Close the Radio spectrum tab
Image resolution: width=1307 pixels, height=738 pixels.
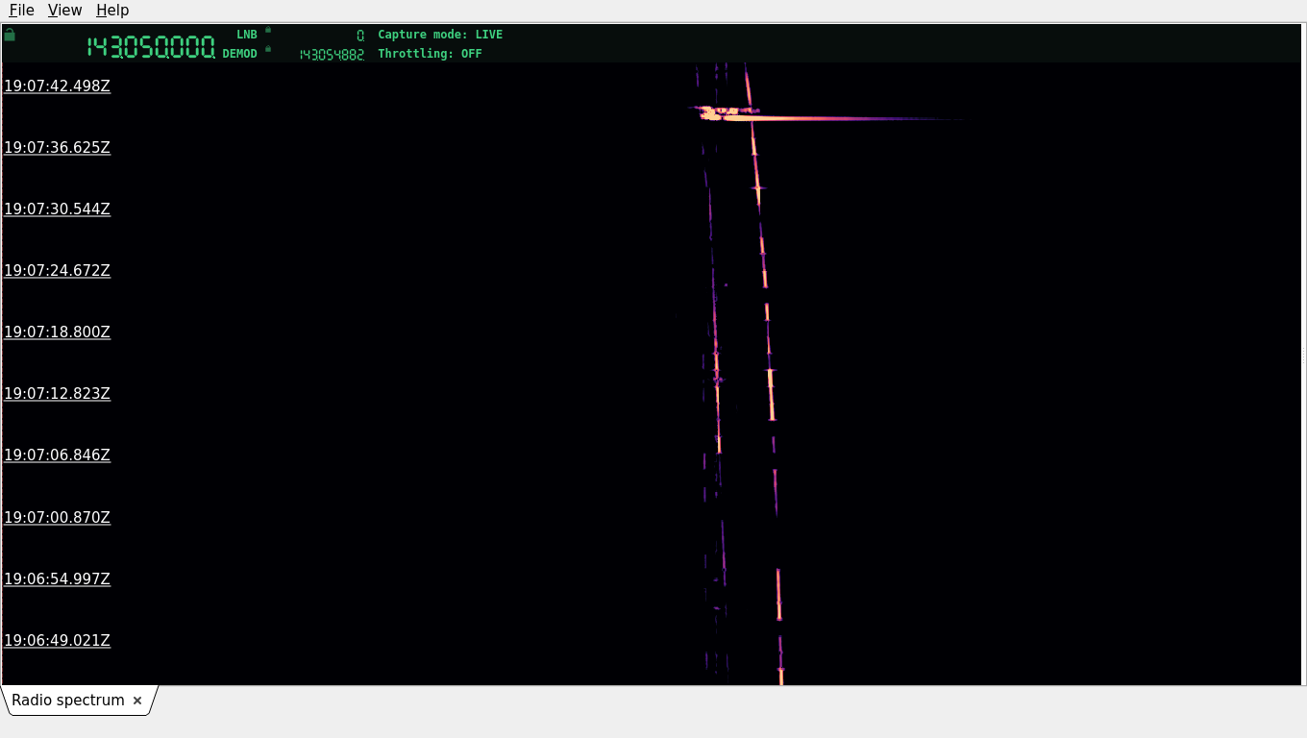(137, 701)
